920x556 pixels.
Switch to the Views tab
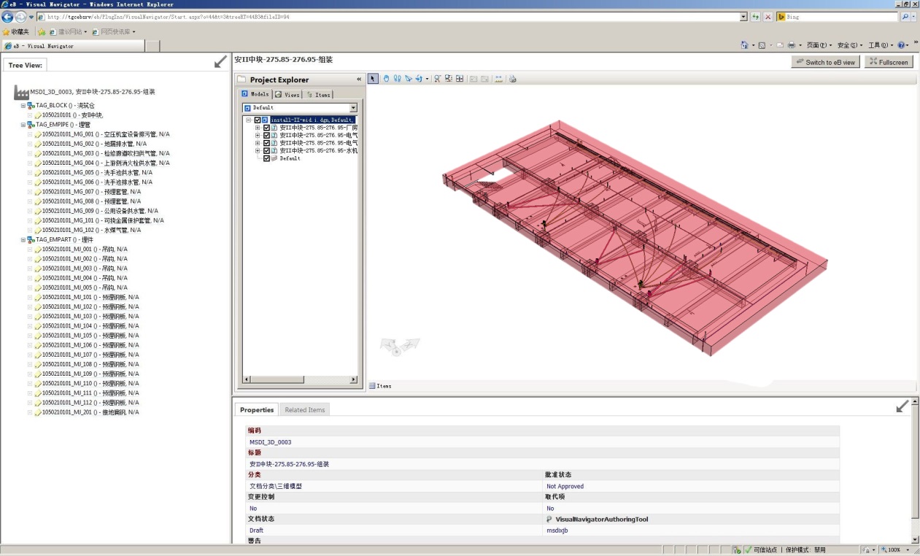pyautogui.click(x=287, y=95)
